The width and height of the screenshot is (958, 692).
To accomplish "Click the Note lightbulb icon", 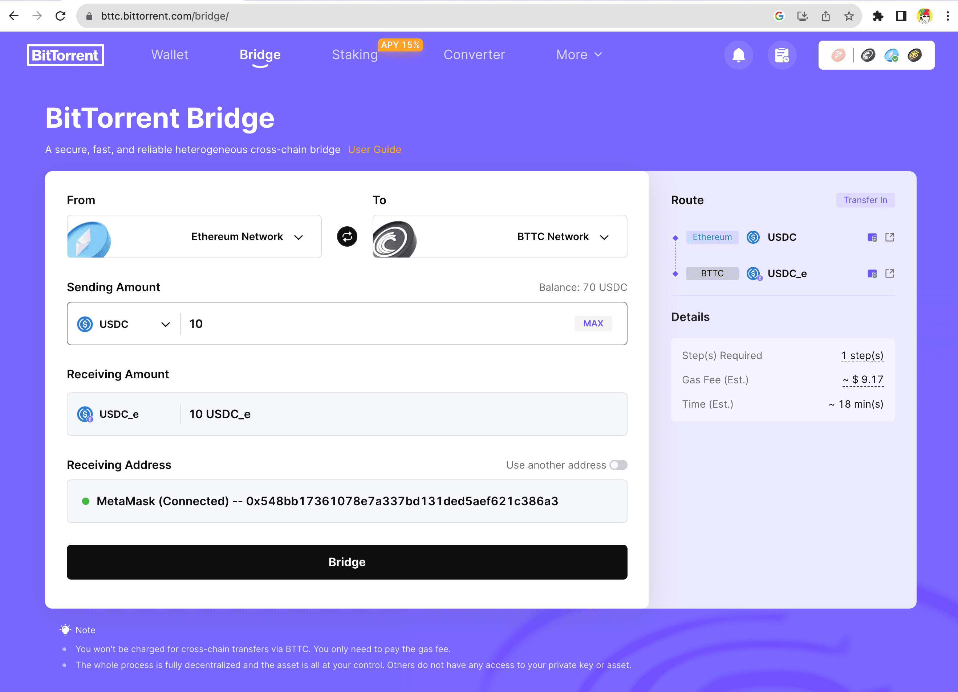I will pos(65,630).
